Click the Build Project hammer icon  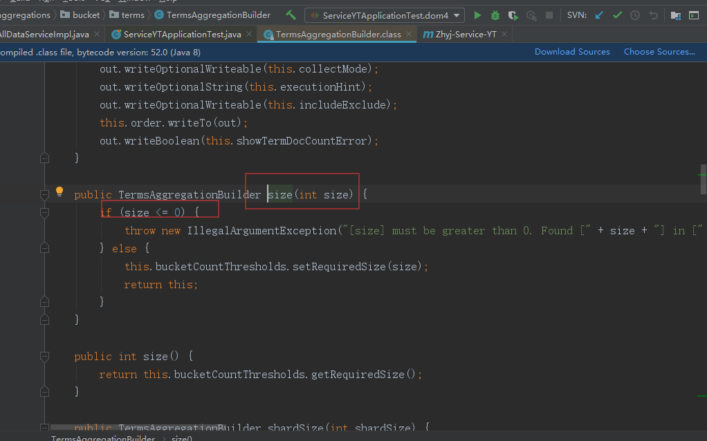(291, 15)
